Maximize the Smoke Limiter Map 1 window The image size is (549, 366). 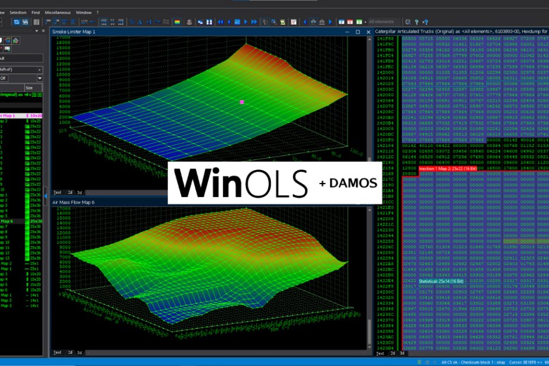click(358, 32)
